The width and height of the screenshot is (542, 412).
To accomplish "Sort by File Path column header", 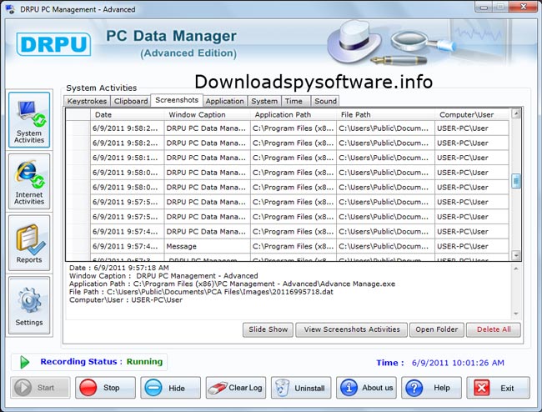I will [385, 115].
